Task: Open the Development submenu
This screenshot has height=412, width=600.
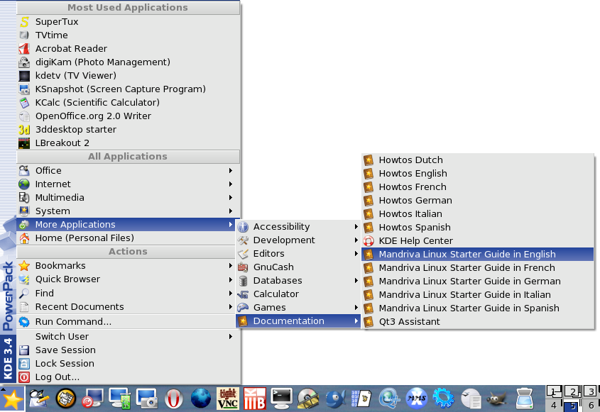Action: (x=298, y=240)
